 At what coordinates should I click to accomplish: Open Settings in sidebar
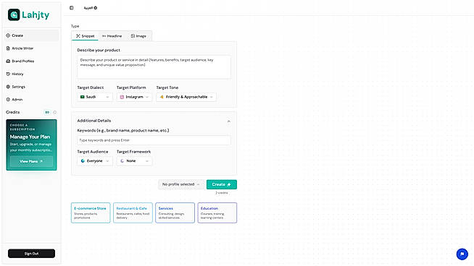[32, 87]
